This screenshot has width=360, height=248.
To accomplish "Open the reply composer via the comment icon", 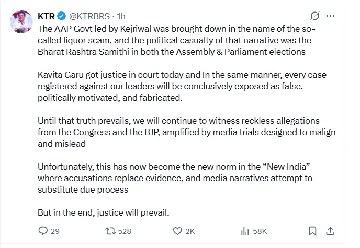I will pyautogui.click(x=44, y=231).
